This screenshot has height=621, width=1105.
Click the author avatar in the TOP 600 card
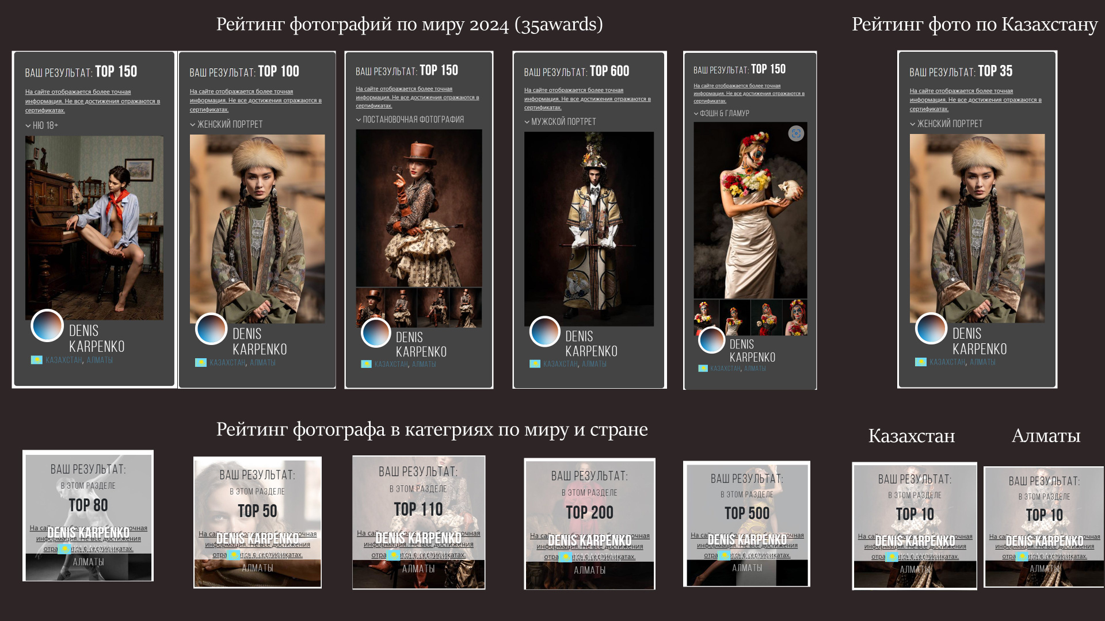[544, 332]
